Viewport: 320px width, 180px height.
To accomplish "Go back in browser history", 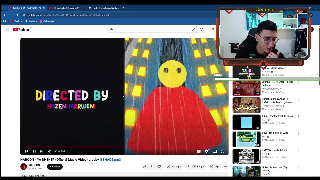I will [x=5, y=15].
